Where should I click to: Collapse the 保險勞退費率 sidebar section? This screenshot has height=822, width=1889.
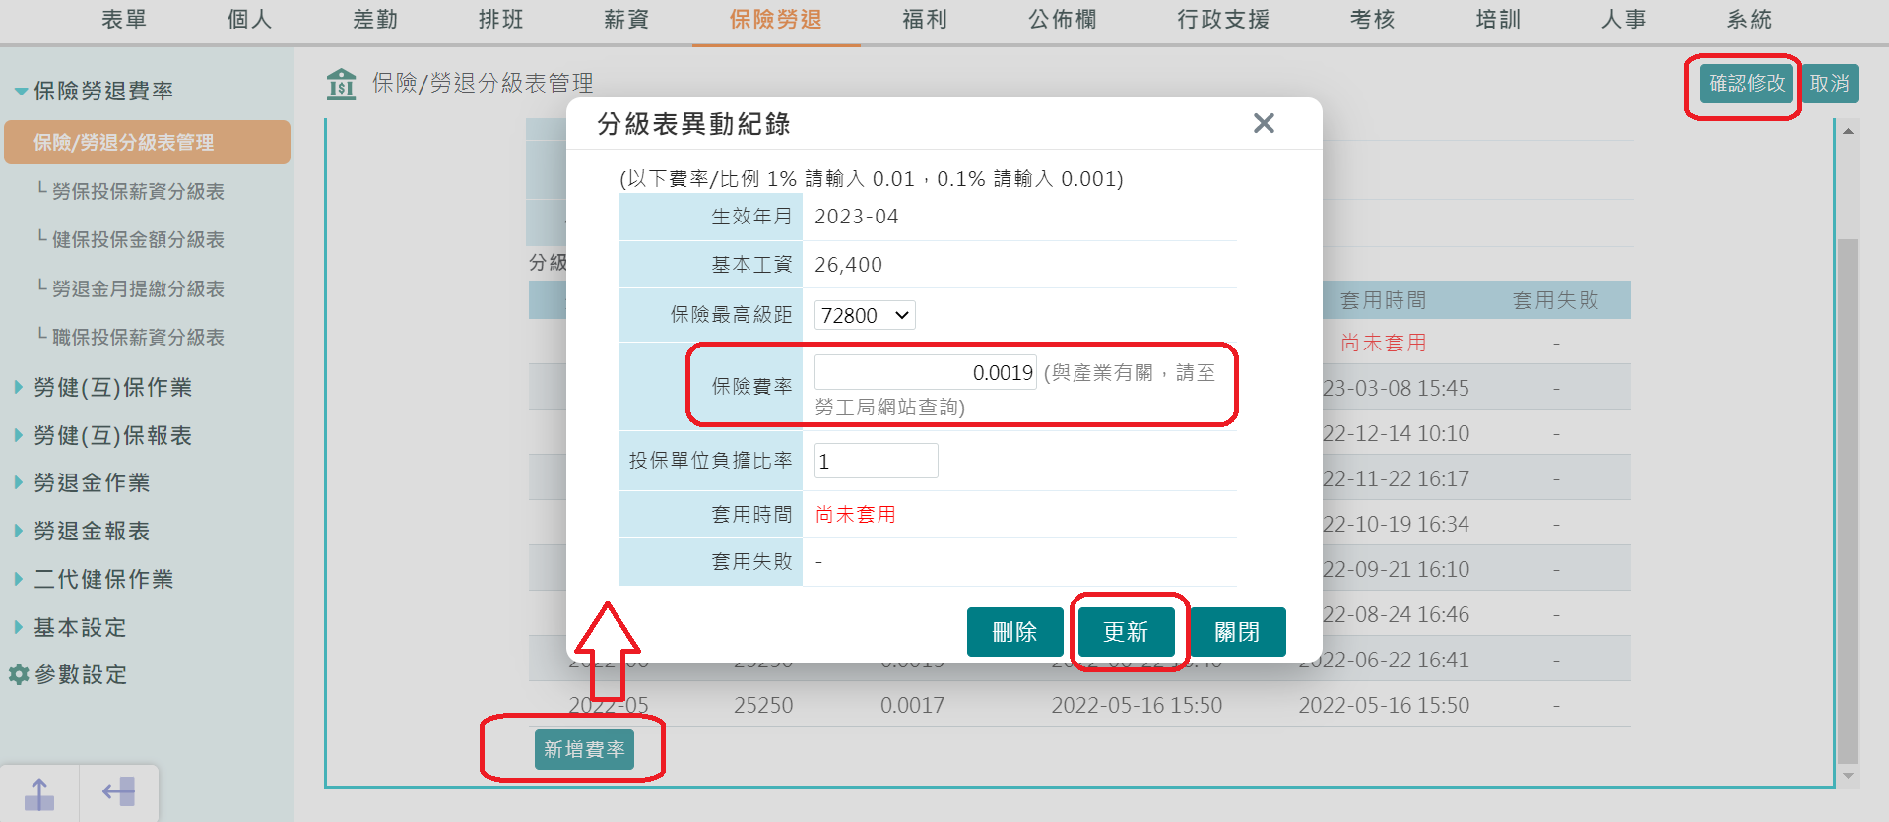click(94, 92)
